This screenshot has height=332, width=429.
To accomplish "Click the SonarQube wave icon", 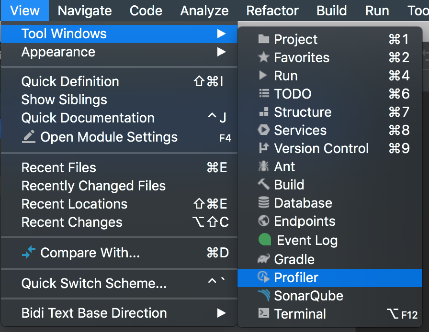I will point(264,295).
